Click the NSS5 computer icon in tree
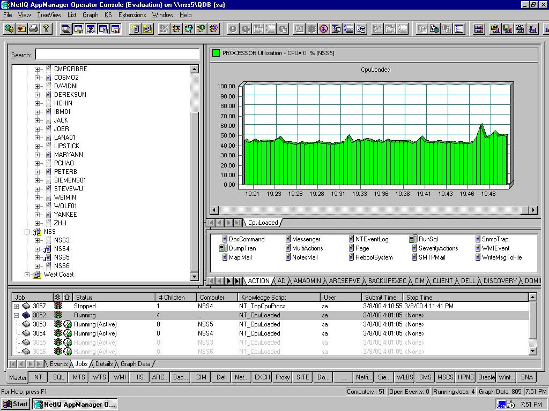549x411 pixels. (x=47, y=257)
